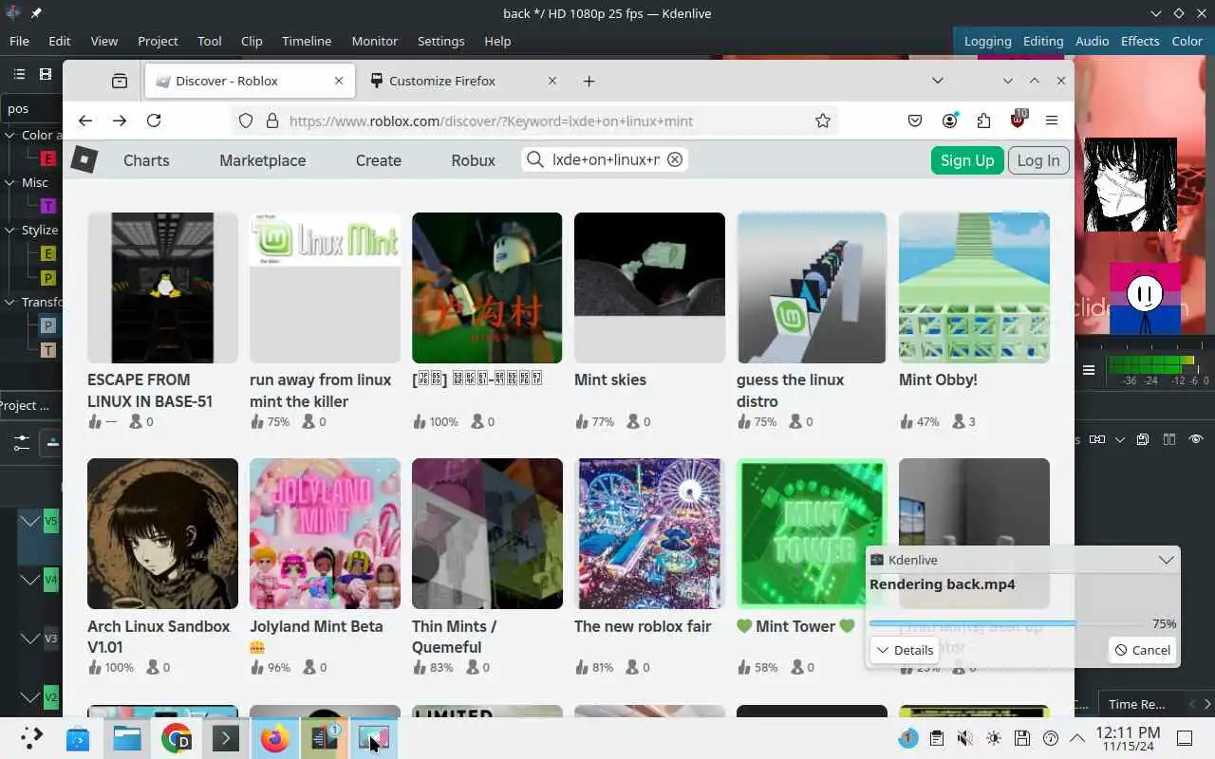Click the rendering progress bar at 75%
The width and height of the screenshot is (1215, 759).
point(1005,623)
